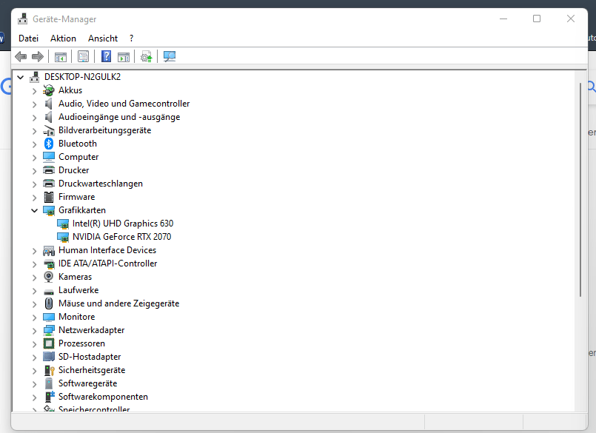Expand the Kameras category

coord(34,277)
